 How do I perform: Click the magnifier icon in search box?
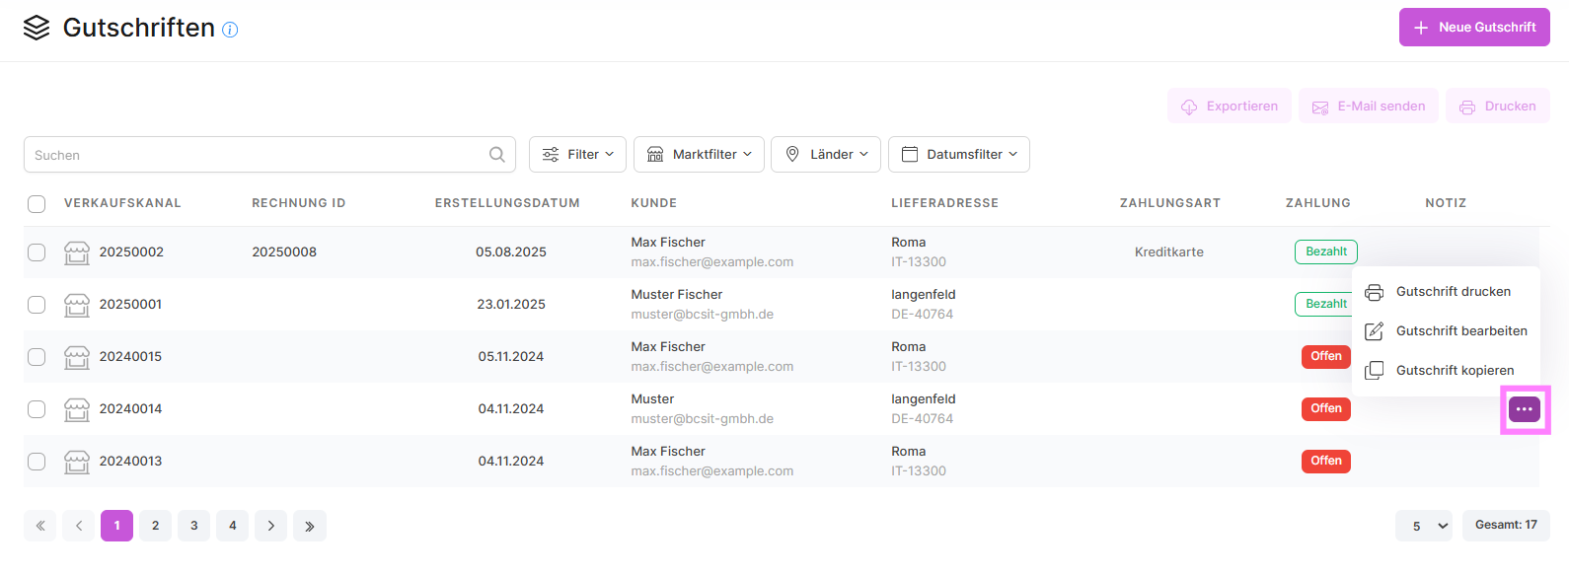click(x=497, y=155)
